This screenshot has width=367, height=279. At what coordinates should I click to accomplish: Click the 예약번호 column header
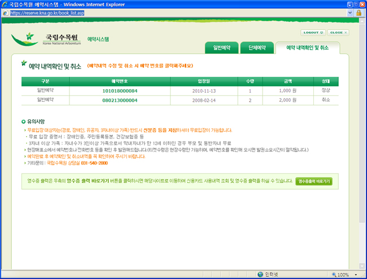click(120, 81)
